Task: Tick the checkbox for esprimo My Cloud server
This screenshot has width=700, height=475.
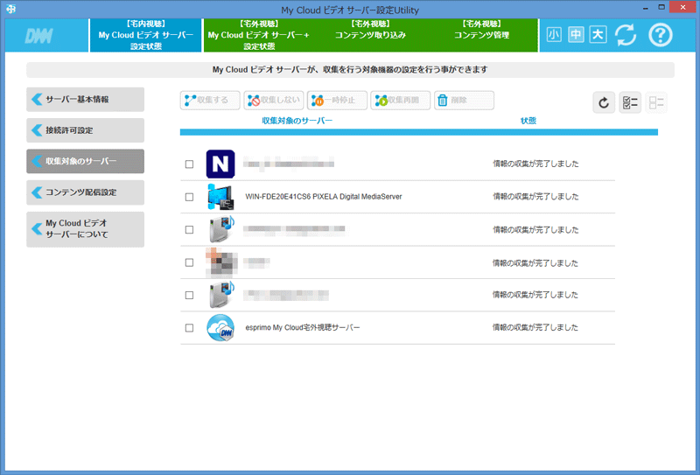Action: (x=189, y=328)
